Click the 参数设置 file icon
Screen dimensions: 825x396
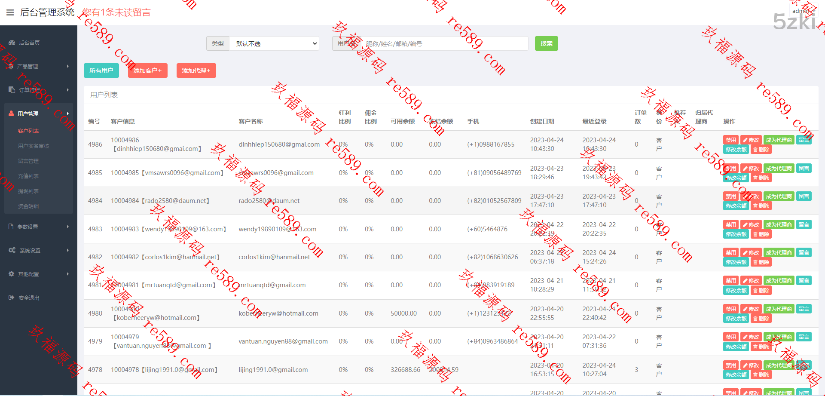coord(11,227)
